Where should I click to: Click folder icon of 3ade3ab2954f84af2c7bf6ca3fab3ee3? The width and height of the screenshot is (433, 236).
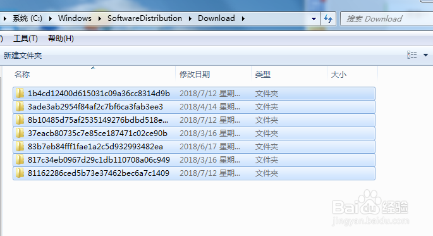(x=20, y=107)
